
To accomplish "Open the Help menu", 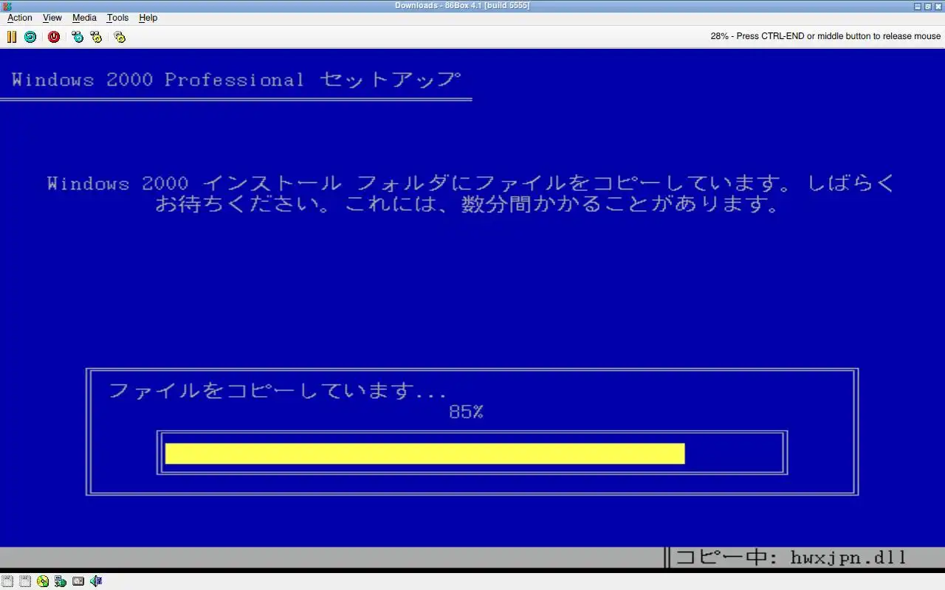I will coord(148,18).
